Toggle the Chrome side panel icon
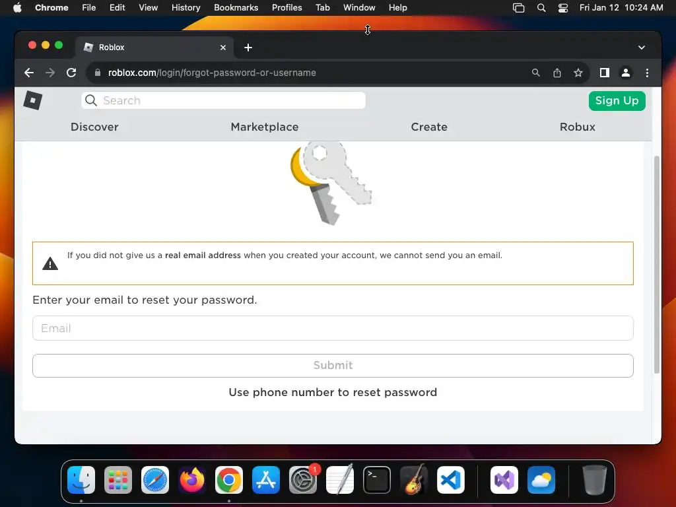676x507 pixels. point(605,73)
